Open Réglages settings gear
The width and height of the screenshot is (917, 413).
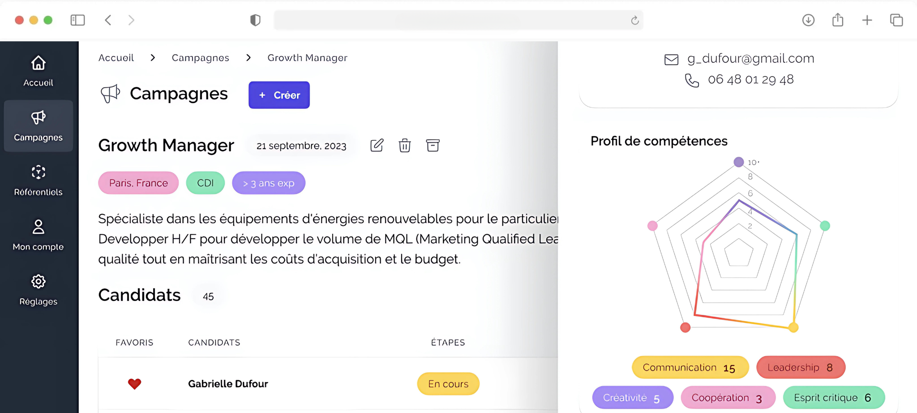tap(39, 290)
